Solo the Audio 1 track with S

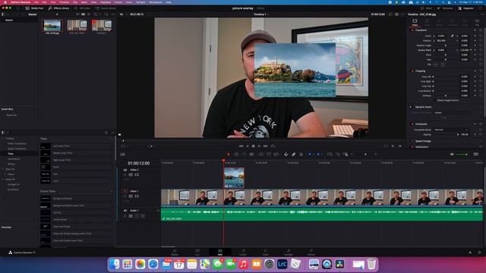pos(137,216)
